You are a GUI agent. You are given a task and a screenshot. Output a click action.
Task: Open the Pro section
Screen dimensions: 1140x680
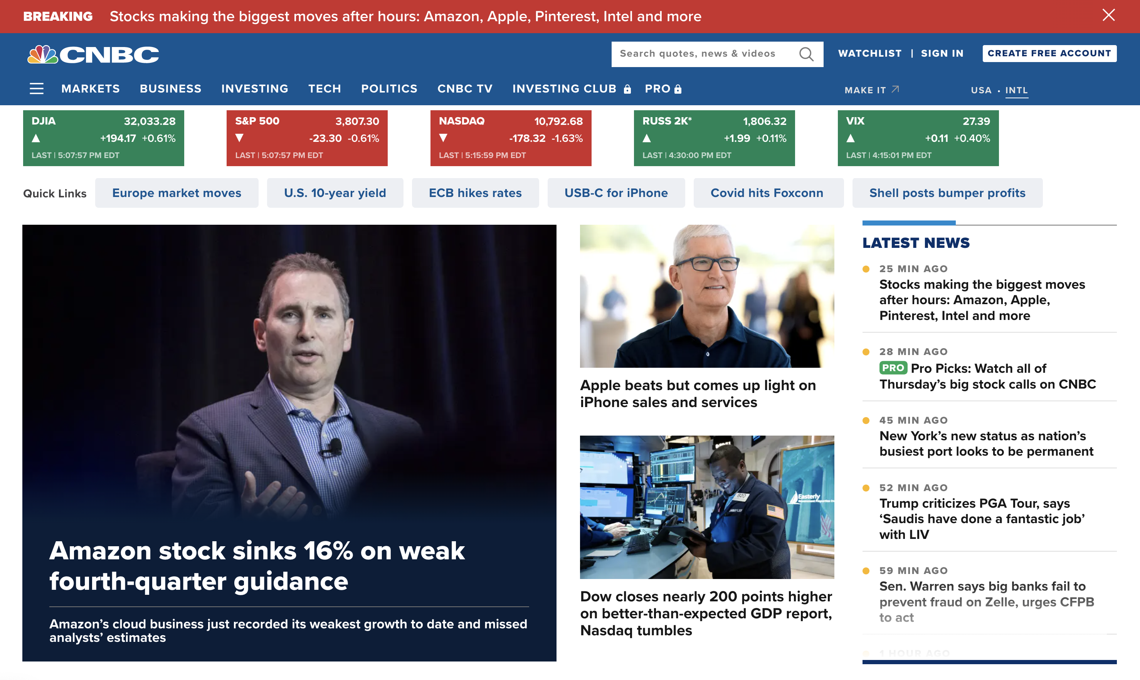pyautogui.click(x=657, y=88)
